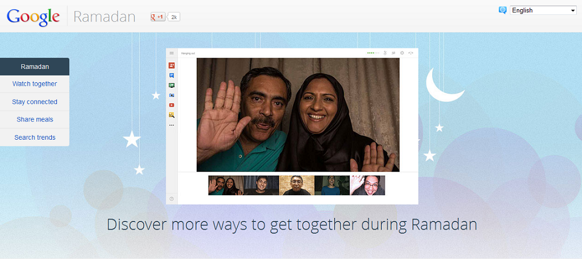Screen dimensions: 582x259
Task: Click the help question mark icon
Action: point(172,199)
